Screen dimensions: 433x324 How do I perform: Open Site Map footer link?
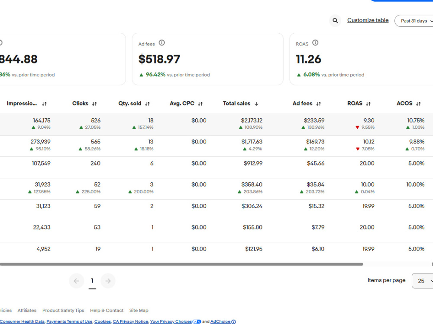coord(139,311)
